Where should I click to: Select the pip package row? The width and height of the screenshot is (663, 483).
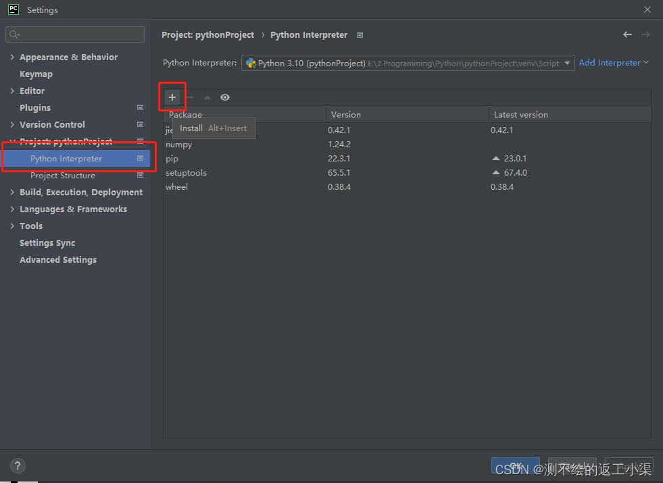(x=407, y=159)
